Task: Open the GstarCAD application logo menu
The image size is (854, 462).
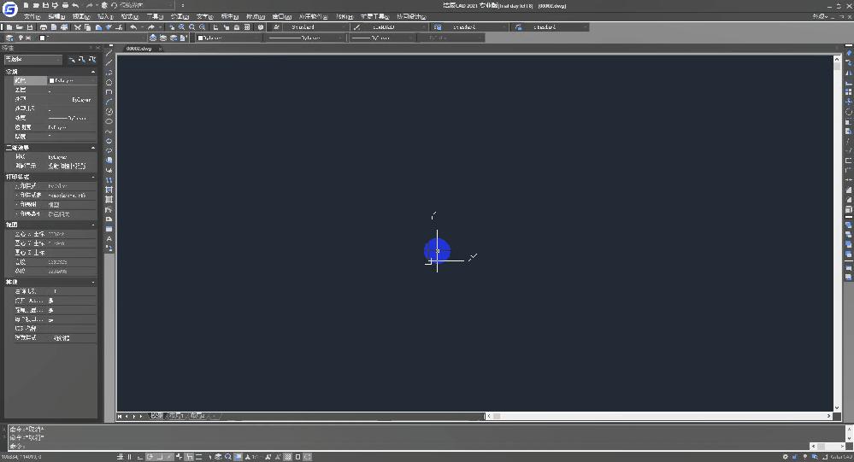Action: 9,9
